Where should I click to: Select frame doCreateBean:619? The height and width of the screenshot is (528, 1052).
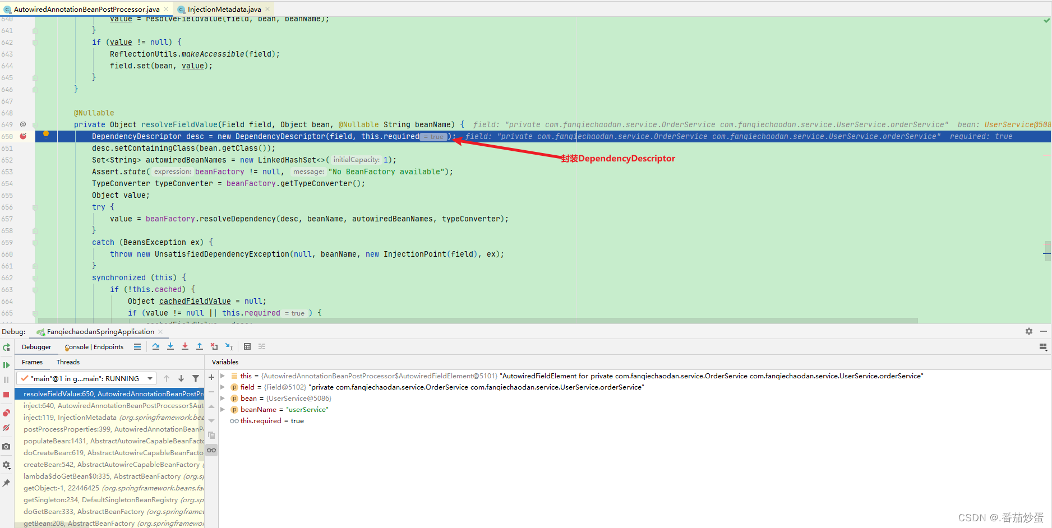click(109, 453)
